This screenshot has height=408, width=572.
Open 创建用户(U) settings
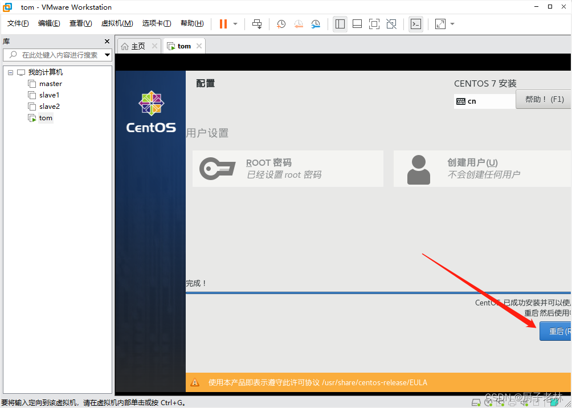(x=482, y=169)
